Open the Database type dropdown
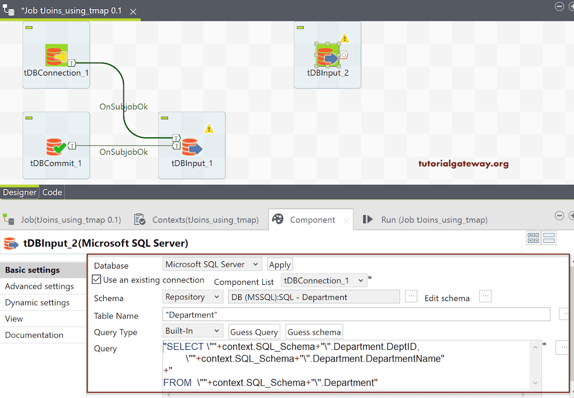 click(212, 264)
